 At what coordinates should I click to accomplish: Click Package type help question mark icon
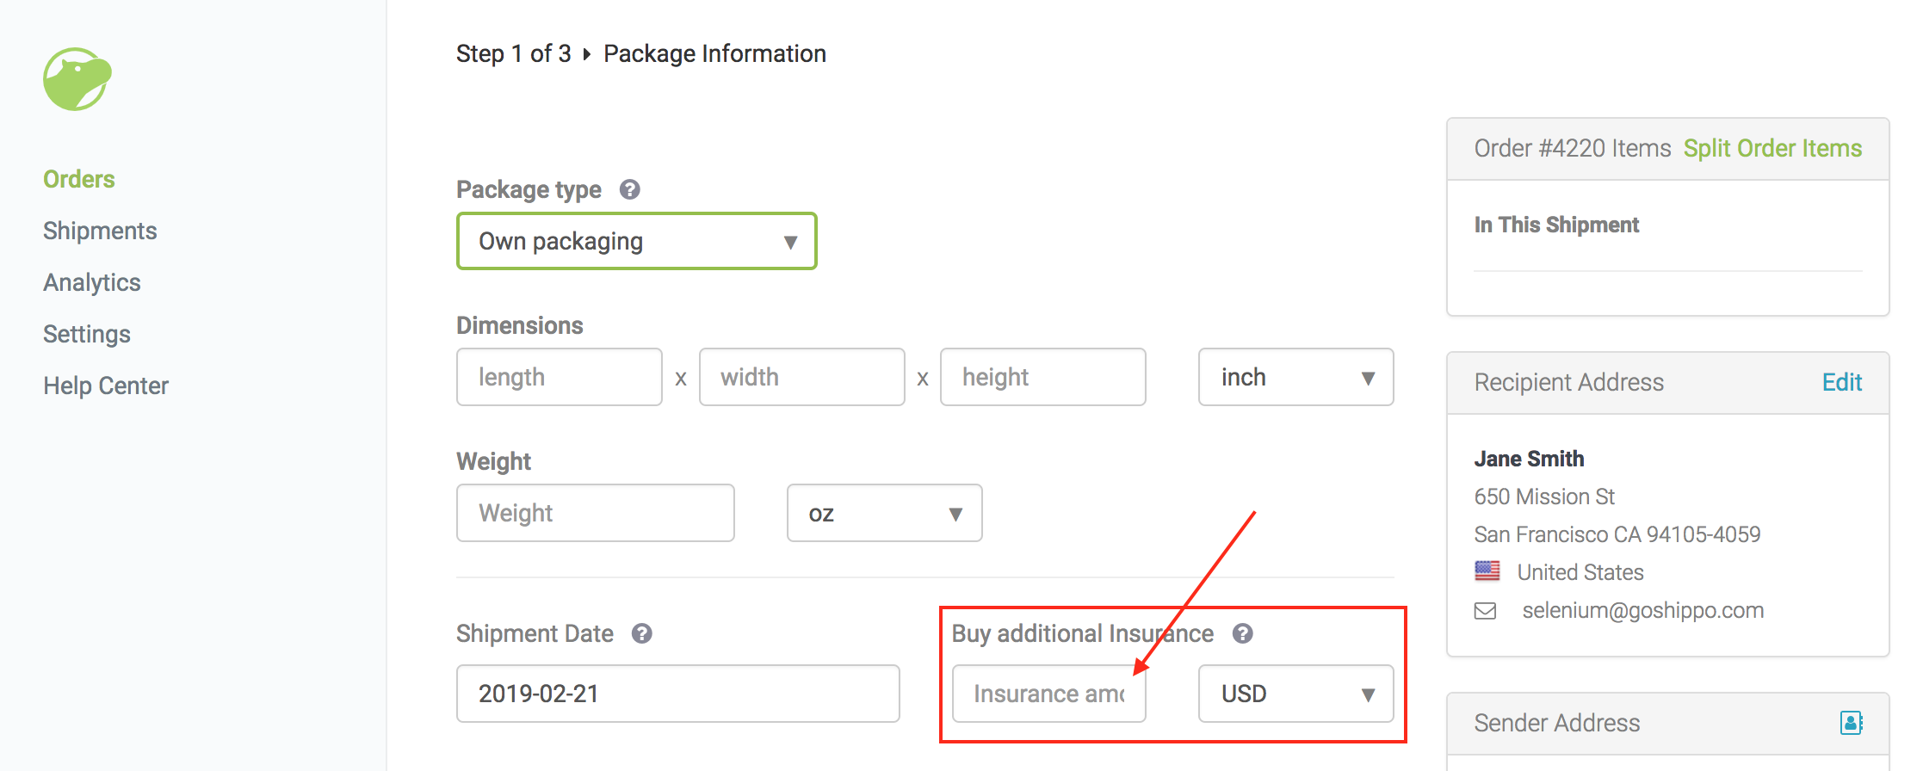tap(630, 189)
